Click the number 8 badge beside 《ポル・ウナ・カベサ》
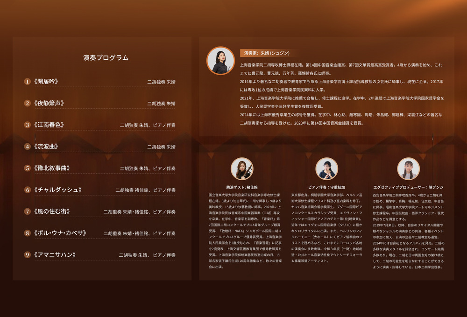Screen dimensions: 467x317 (28, 233)
